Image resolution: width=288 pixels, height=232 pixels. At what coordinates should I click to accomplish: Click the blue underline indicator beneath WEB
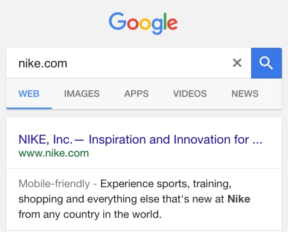pyautogui.click(x=29, y=108)
